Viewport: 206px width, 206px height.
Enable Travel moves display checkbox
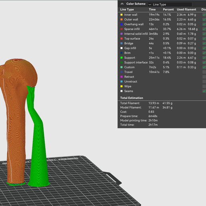click(204, 72)
